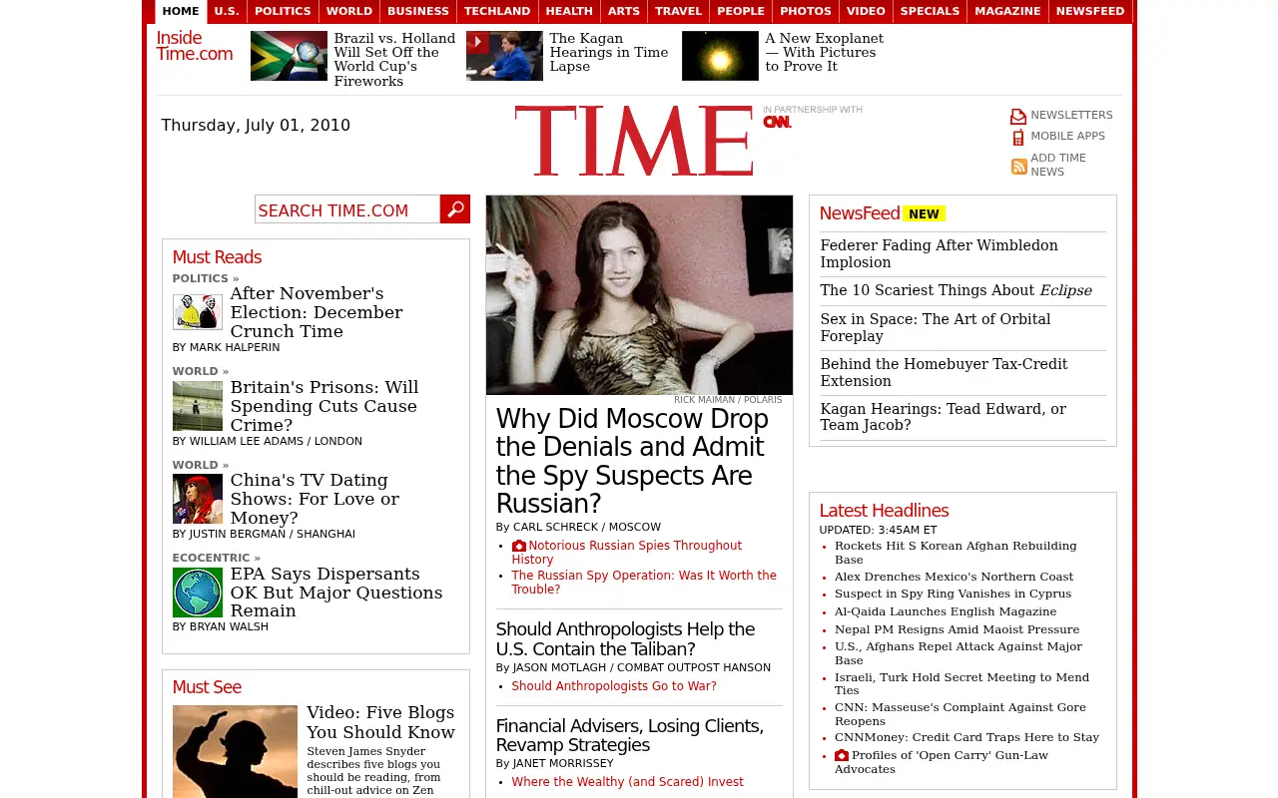
Task: Click the Mobile Apps phone icon
Action: pos(1018,138)
